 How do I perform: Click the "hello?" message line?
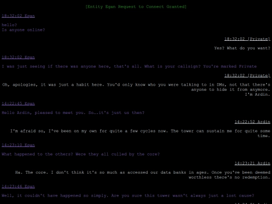(9, 25)
